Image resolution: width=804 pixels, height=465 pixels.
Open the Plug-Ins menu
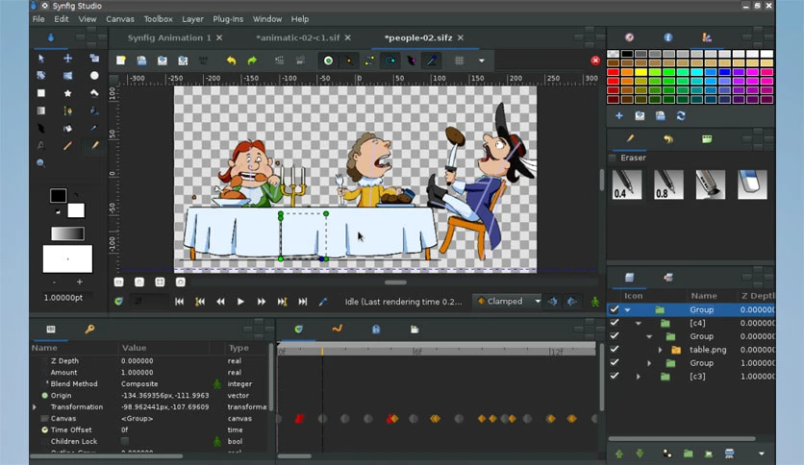coord(228,19)
